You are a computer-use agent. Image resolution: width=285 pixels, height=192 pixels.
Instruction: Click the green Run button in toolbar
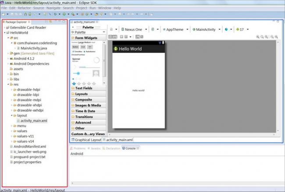coord(64,14)
